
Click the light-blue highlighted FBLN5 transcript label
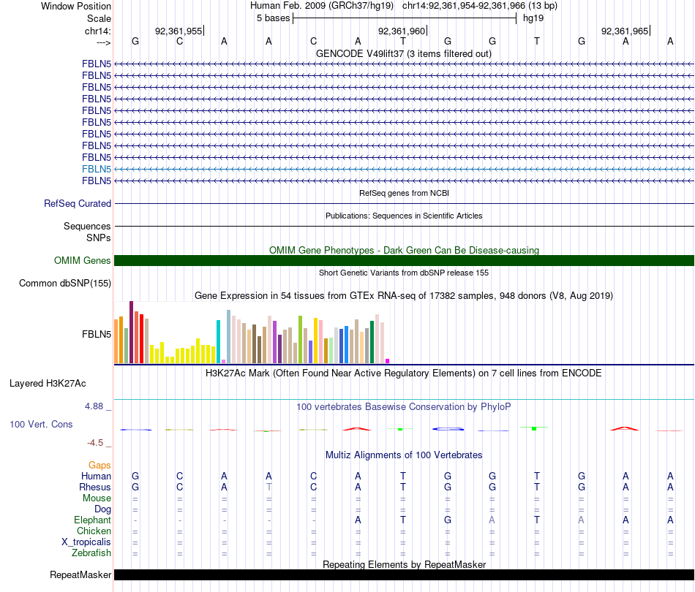96,169
